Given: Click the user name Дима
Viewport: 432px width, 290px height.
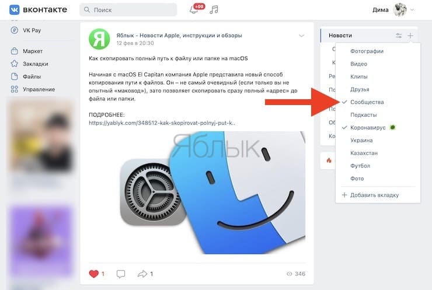Looking at the screenshot, I should [381, 10].
